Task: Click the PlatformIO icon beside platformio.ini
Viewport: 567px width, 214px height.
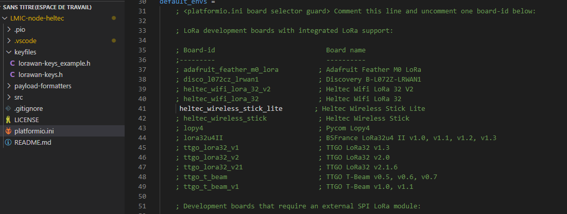Action: pyautogui.click(x=8, y=131)
